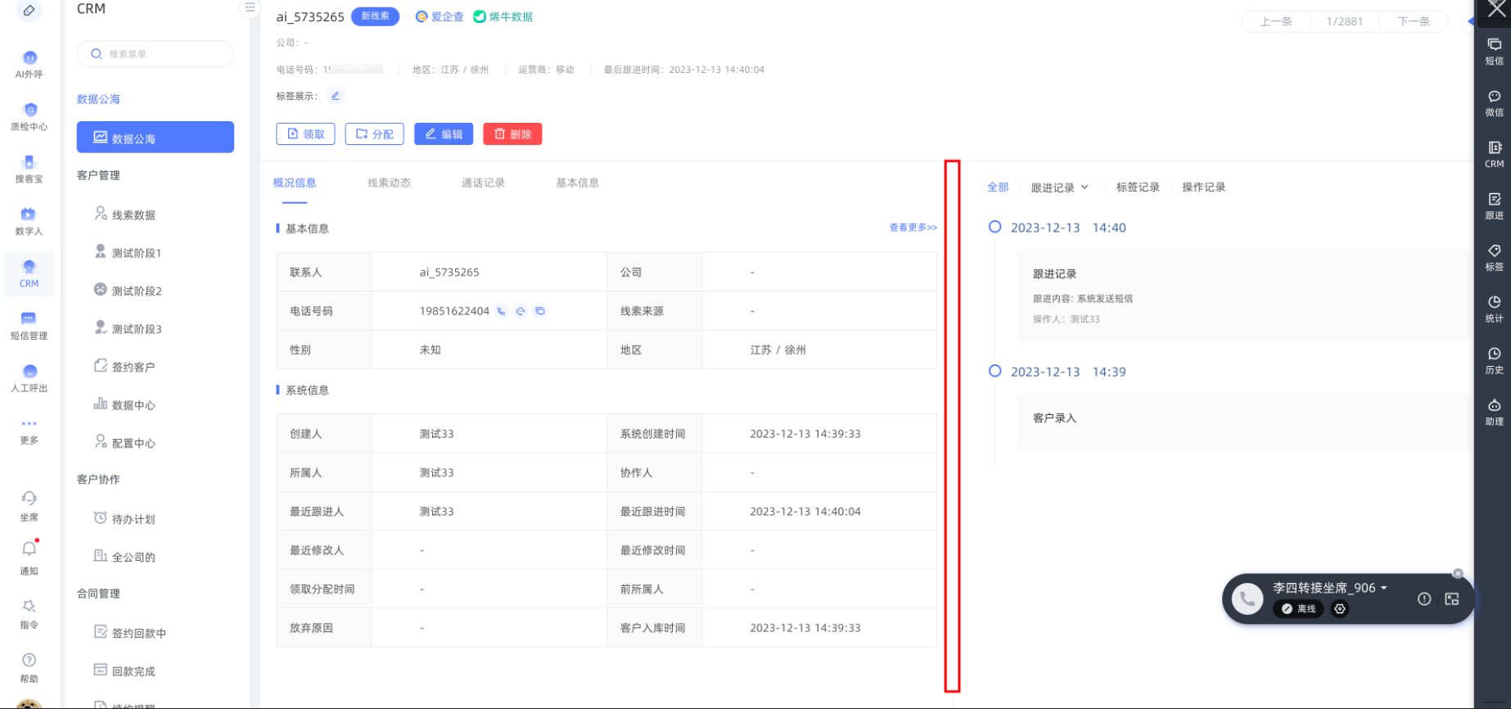The image size is (1511, 709).
Task: Open 微信 in the right dark sidebar
Action: point(1494,103)
